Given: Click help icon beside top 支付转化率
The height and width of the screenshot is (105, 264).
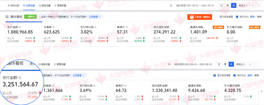Looking at the screenshot, I should coord(95,27).
